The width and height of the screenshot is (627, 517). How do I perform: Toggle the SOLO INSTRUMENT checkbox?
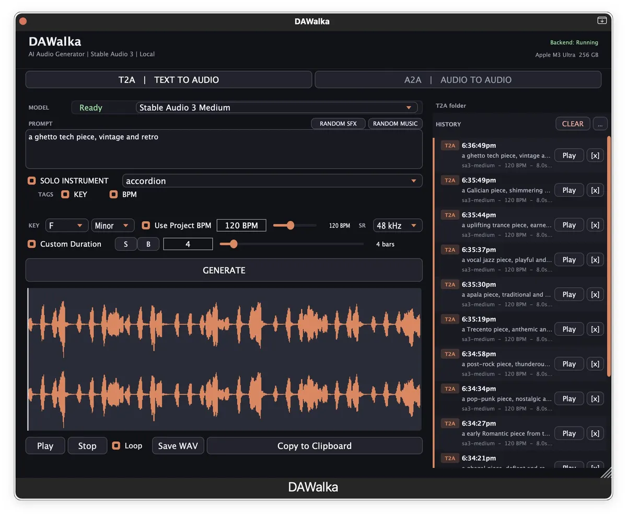coord(32,181)
